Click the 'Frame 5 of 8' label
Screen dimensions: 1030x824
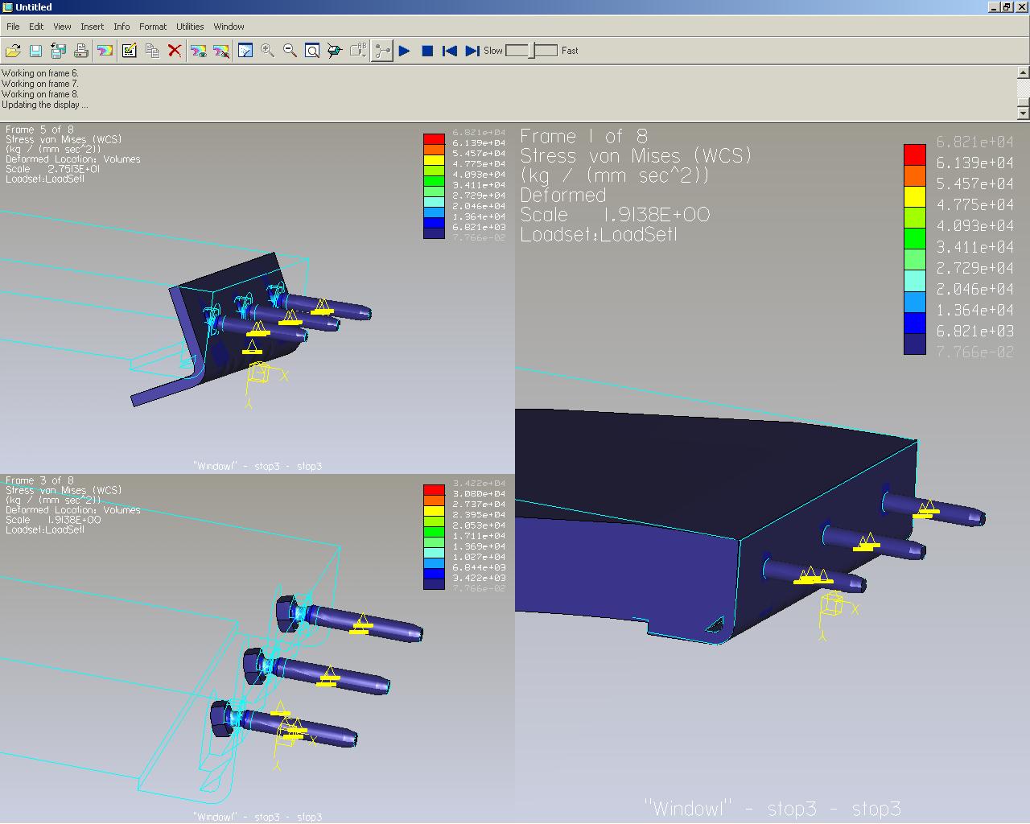click(39, 130)
